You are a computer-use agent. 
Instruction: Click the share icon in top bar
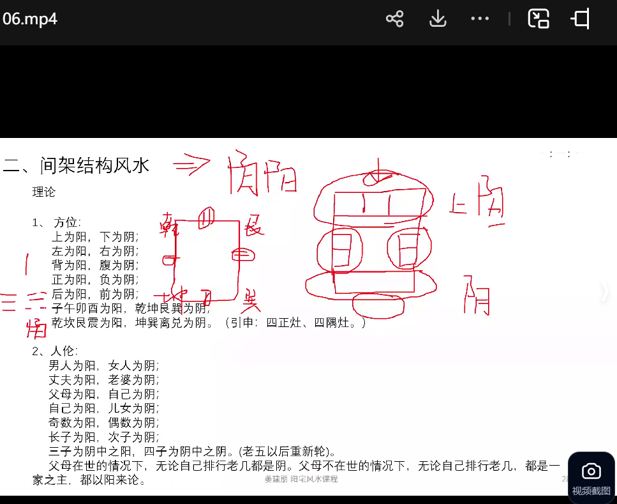(x=395, y=19)
